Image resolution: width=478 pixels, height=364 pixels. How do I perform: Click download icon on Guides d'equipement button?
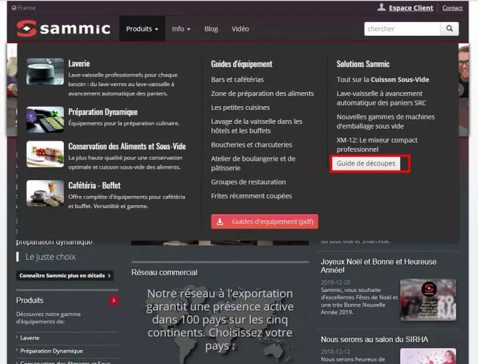coord(220,221)
